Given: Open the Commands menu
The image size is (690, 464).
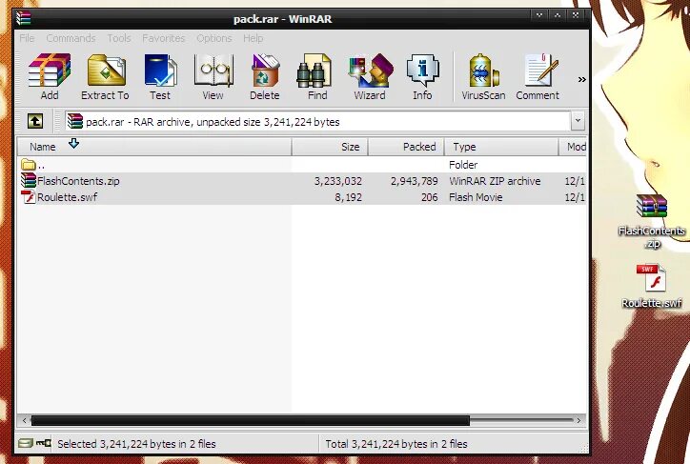Looking at the screenshot, I should pyautogui.click(x=71, y=38).
